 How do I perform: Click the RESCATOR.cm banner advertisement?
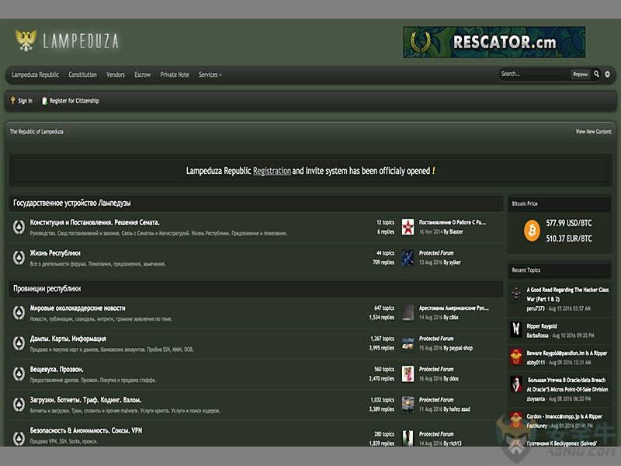494,42
